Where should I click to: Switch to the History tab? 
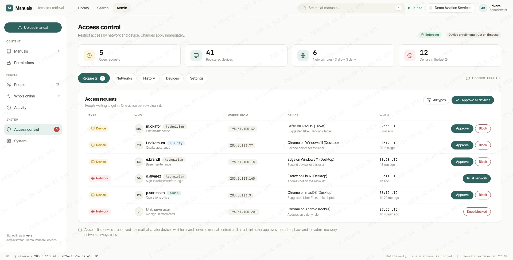[x=149, y=78]
